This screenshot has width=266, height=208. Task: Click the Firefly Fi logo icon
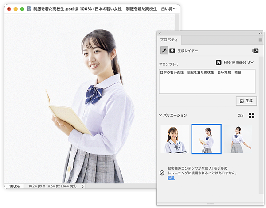[219, 62]
